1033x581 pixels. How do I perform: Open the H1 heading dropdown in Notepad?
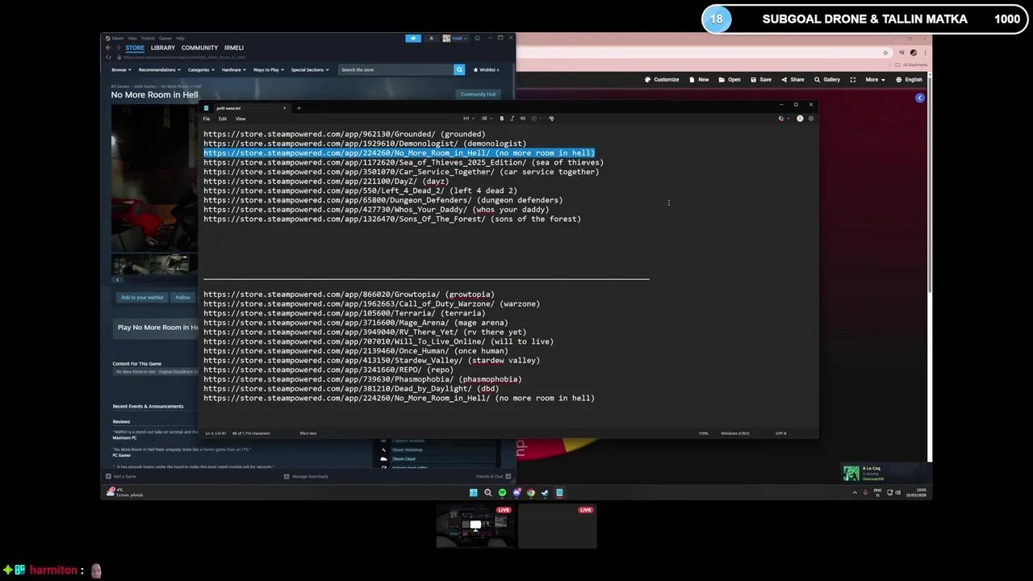point(469,119)
